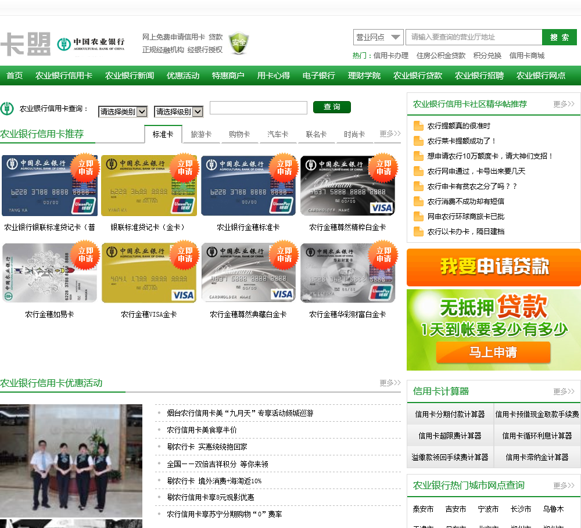
Task: Open article 刷农行卡 实惠统统抱回家
Action: 207,447
